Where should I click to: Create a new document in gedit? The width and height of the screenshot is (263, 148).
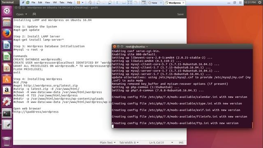click(x=35, y=14)
